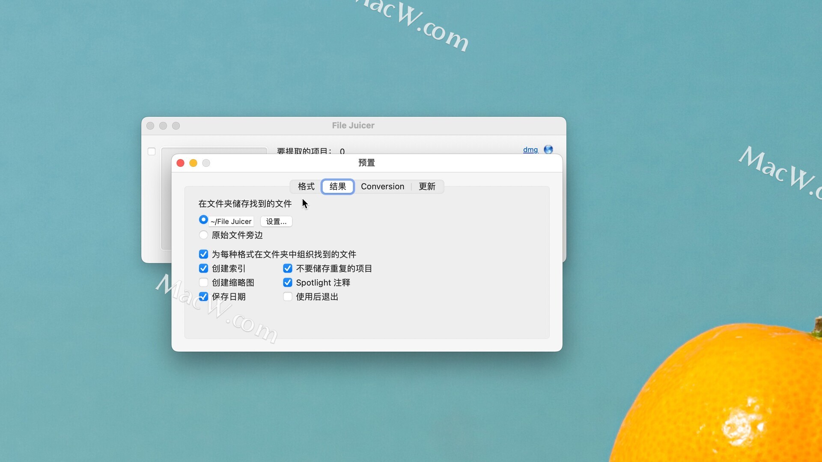Uncheck 不要储存重复的项目
The image size is (822, 462).
pos(288,268)
